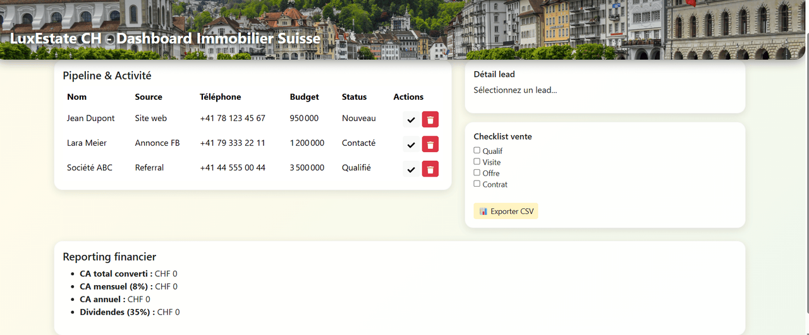Click the Nouveau status cell
809x335 pixels.
point(359,119)
